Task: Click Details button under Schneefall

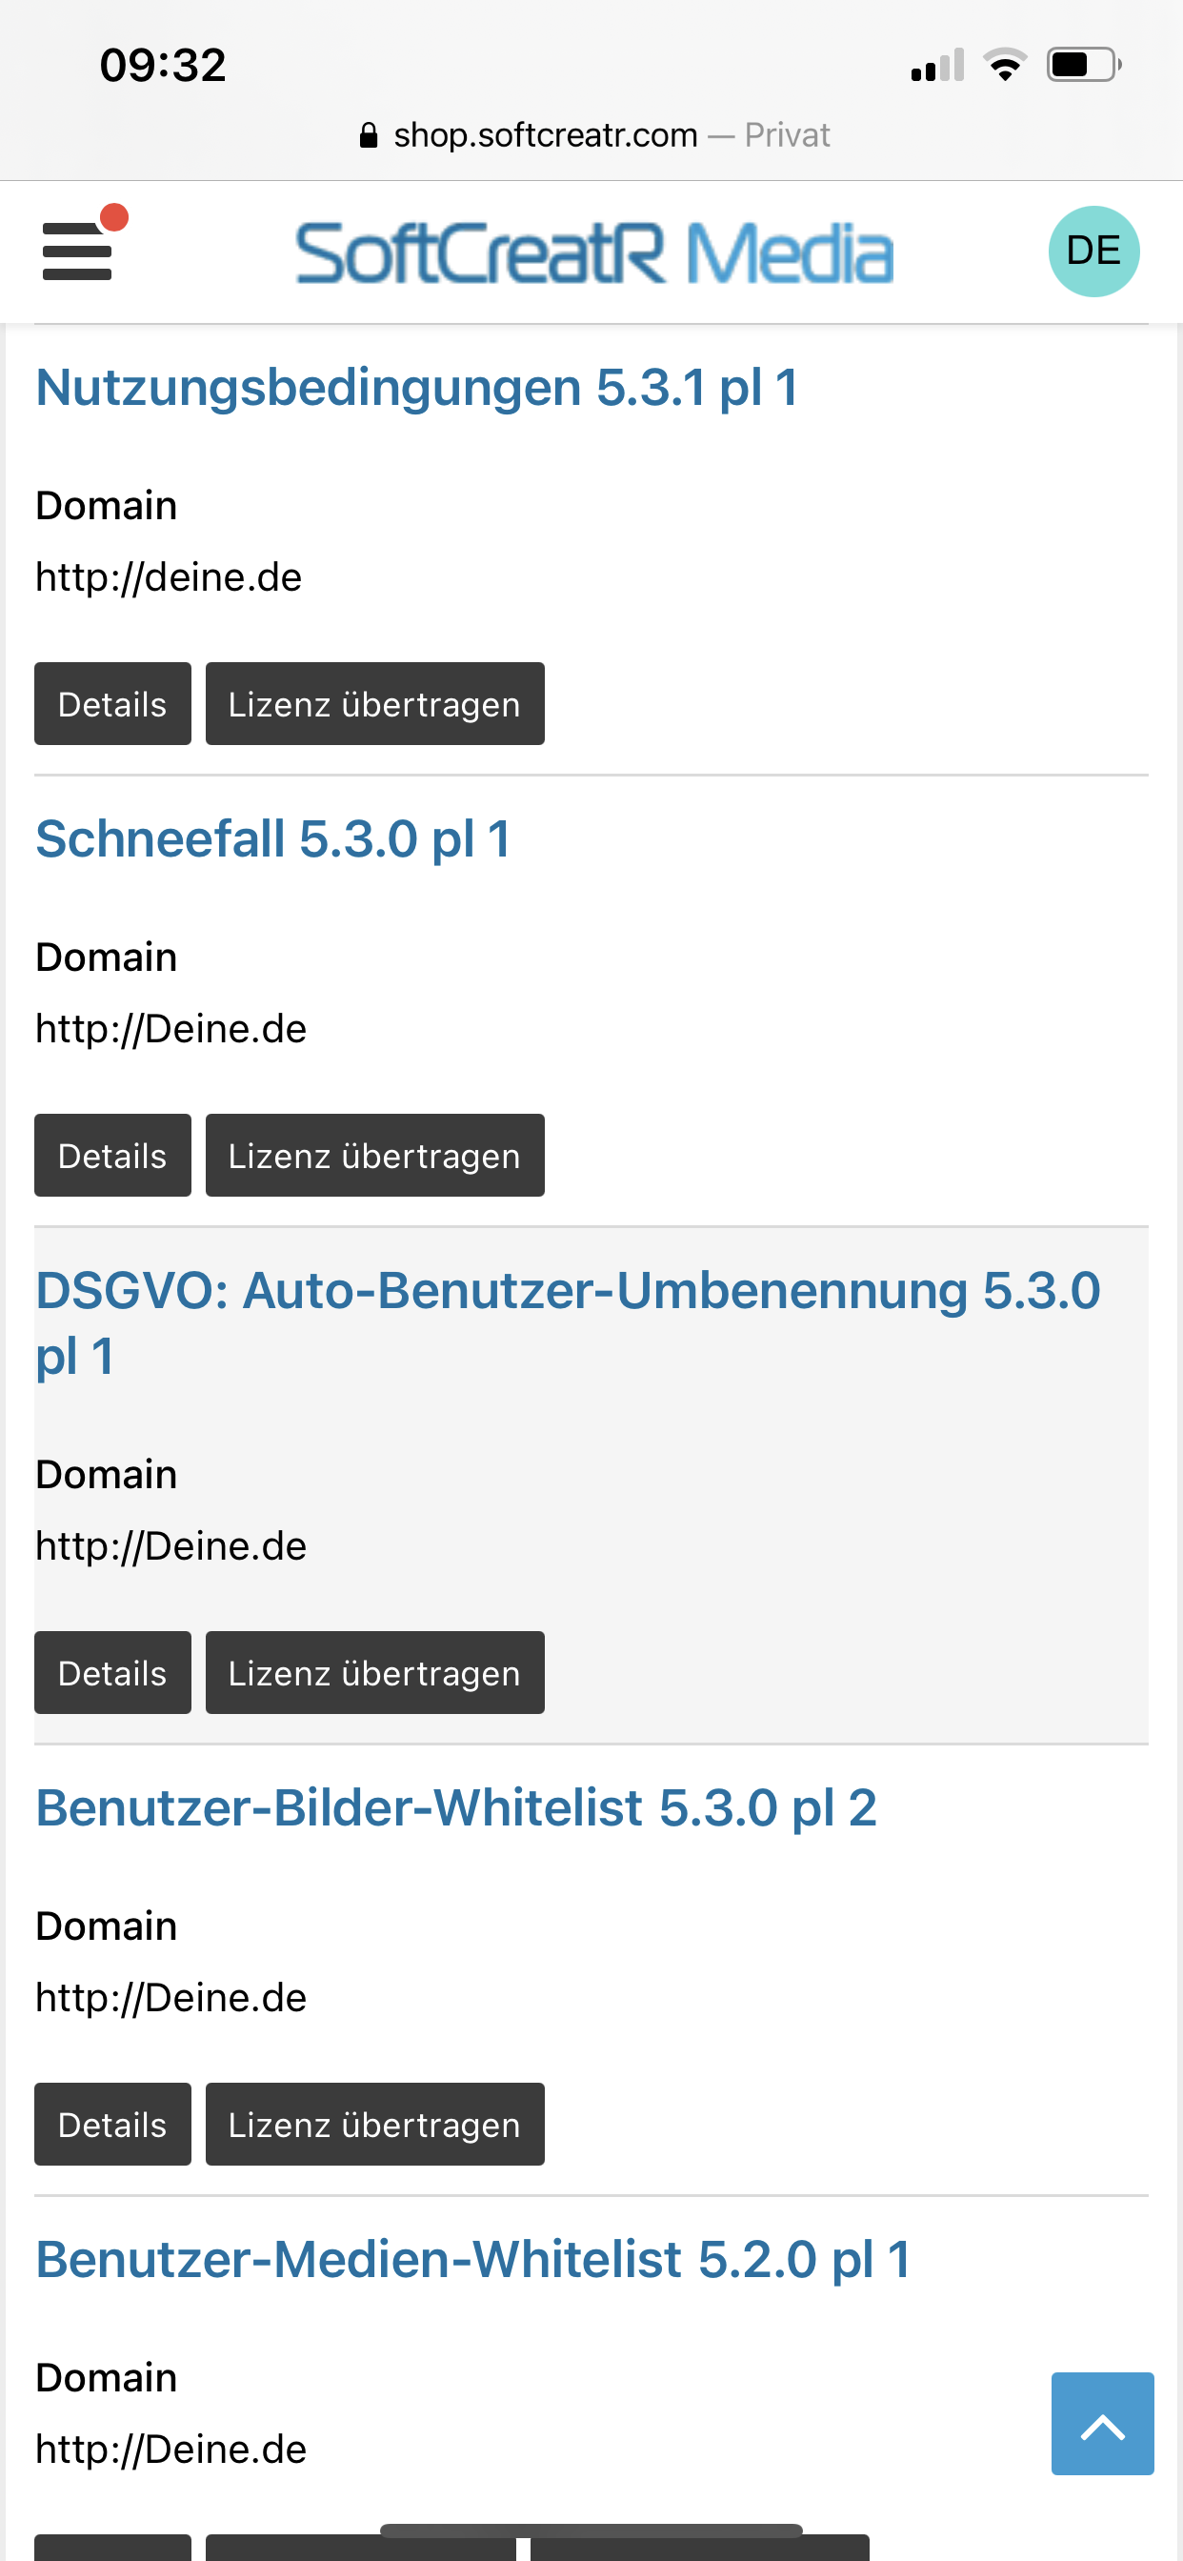Action: pyautogui.click(x=112, y=1156)
